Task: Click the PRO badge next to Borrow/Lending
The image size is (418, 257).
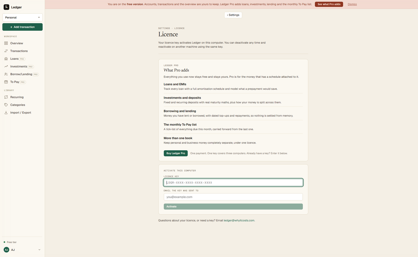Action: 36,74
